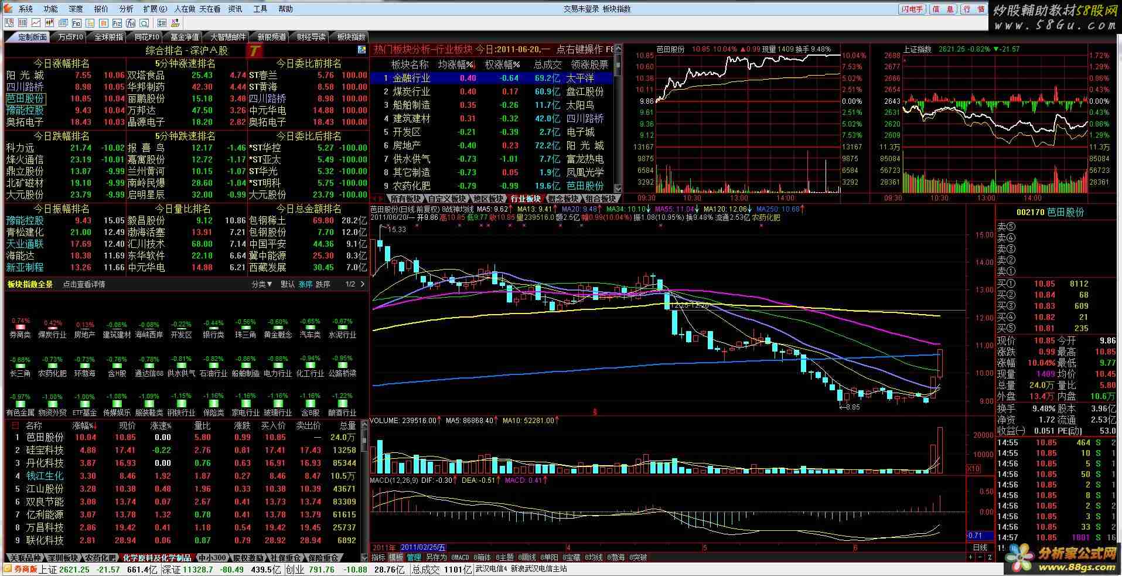Select the 金融行业 row in the sector list

[x=491, y=78]
